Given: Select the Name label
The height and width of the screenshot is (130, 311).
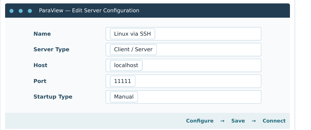Looking at the screenshot, I should [42, 34].
